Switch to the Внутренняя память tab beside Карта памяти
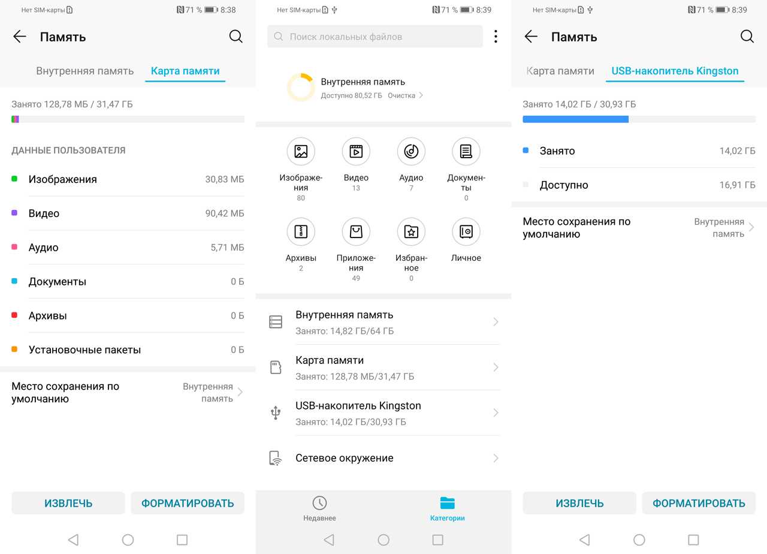 [84, 71]
